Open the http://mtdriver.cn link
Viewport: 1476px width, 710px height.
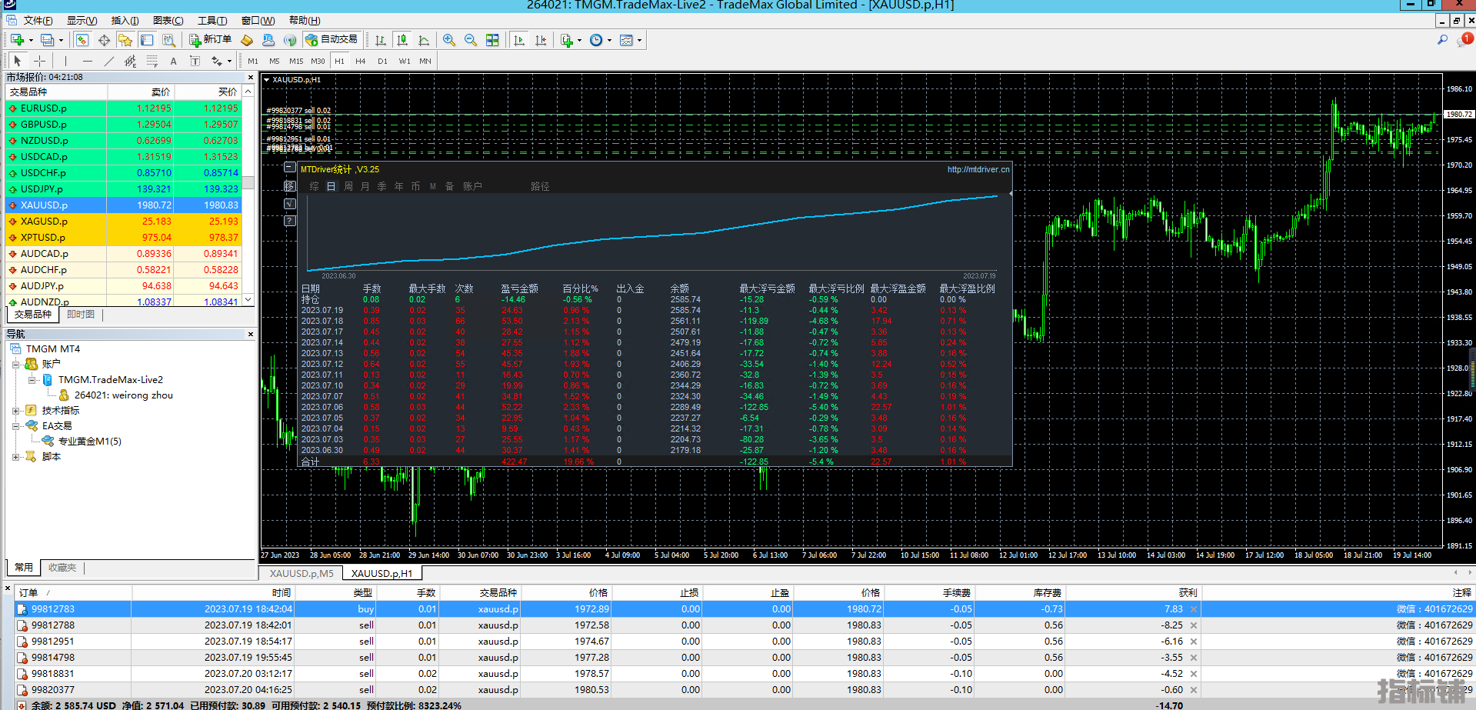tap(978, 169)
